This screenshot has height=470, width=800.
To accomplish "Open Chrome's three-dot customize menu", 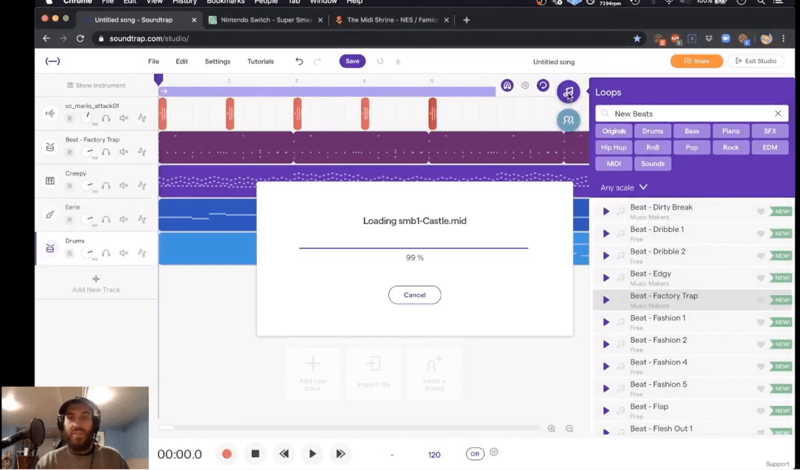I will [x=783, y=38].
